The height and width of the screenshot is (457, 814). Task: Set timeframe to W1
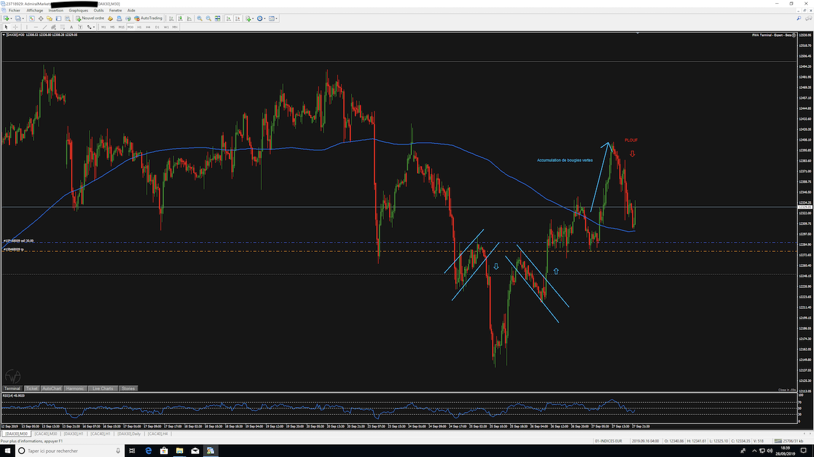click(x=166, y=27)
